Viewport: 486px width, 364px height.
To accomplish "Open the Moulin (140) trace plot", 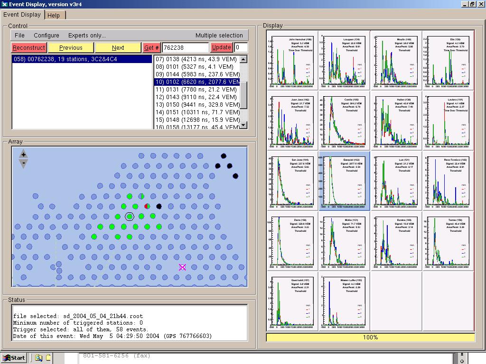I will click(x=396, y=60).
